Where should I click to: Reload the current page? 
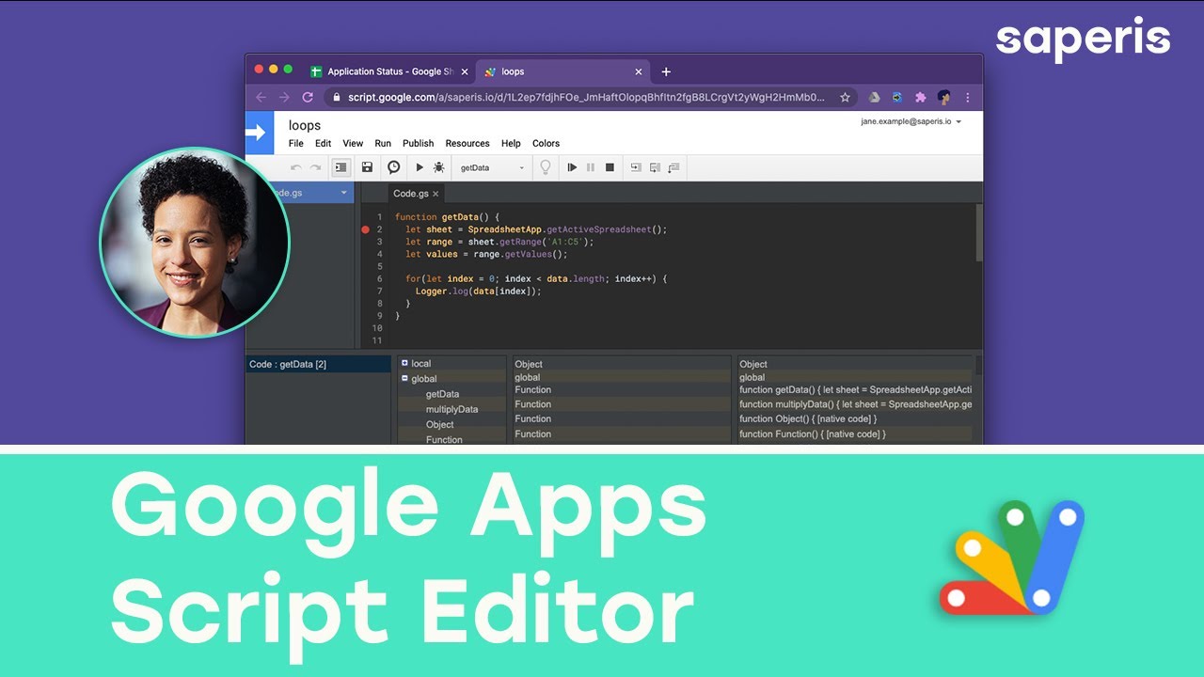pyautogui.click(x=308, y=97)
